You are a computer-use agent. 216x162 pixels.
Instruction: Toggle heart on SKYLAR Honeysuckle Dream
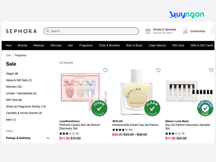158,70
